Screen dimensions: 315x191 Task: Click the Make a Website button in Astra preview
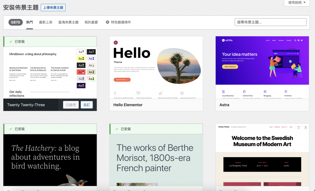click(x=230, y=67)
